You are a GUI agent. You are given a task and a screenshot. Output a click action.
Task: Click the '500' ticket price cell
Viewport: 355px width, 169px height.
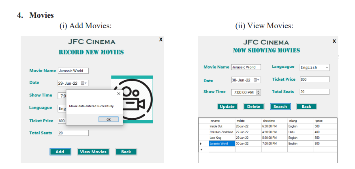pos(325,126)
